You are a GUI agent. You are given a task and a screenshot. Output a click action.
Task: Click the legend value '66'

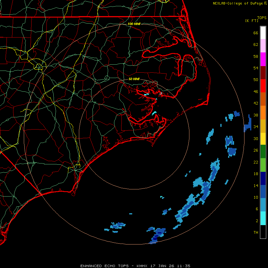(x=256, y=33)
